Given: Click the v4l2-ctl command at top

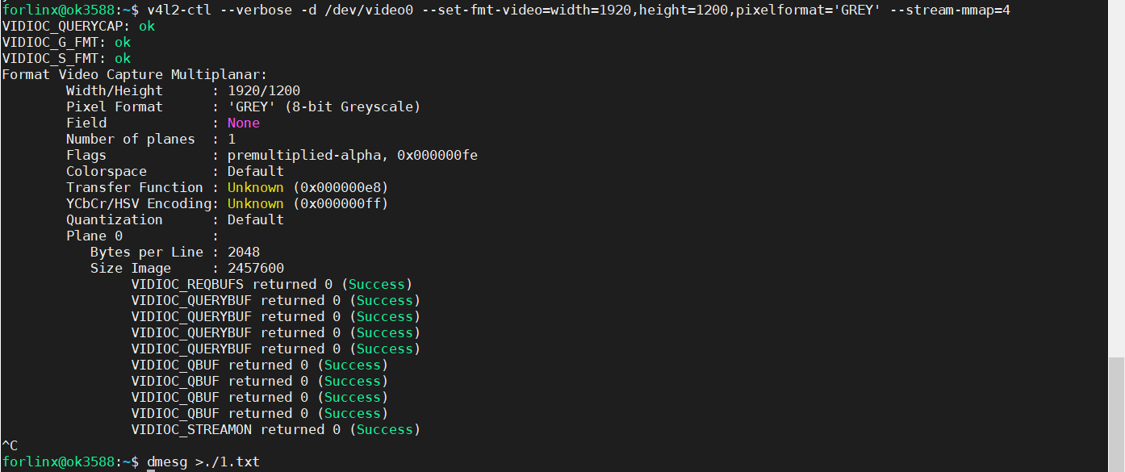Looking at the screenshot, I should coord(578,10).
